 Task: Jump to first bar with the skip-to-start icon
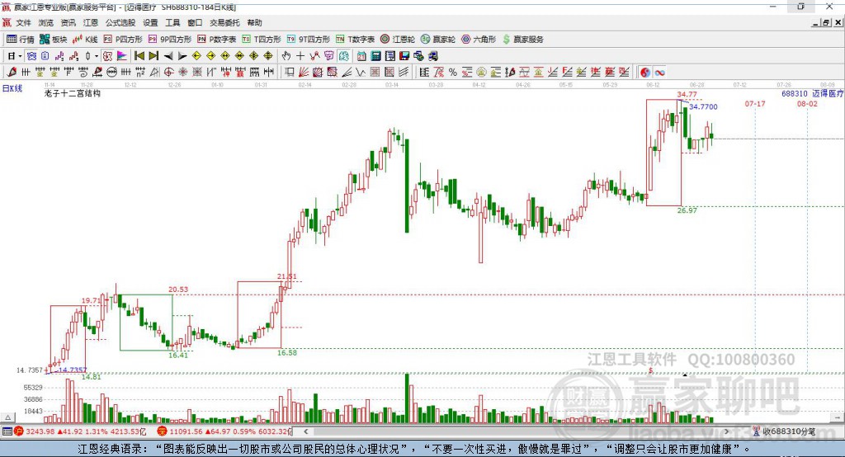(139, 56)
